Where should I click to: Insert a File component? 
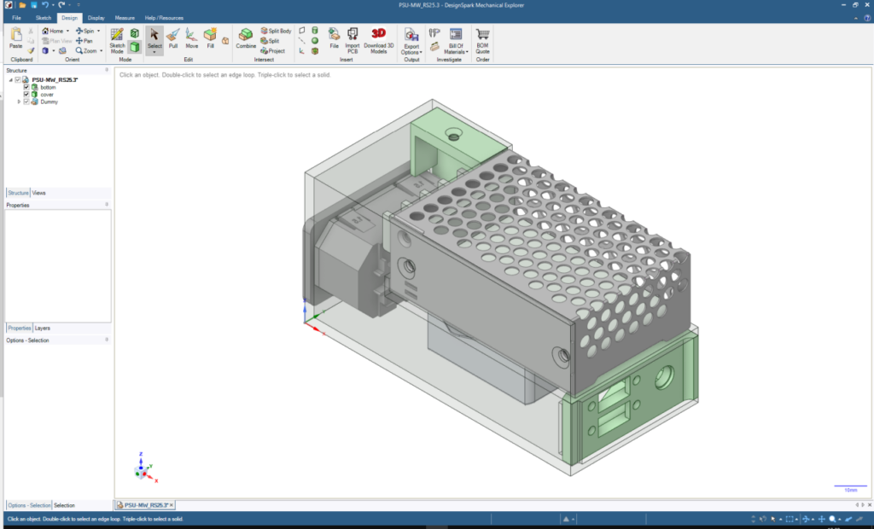(x=334, y=38)
